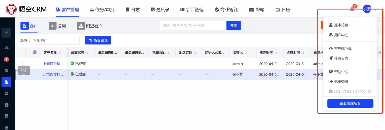This screenshot has height=130, width=385.
Task: Click the plus quick-create icon in sidebar
Action: [7, 33]
